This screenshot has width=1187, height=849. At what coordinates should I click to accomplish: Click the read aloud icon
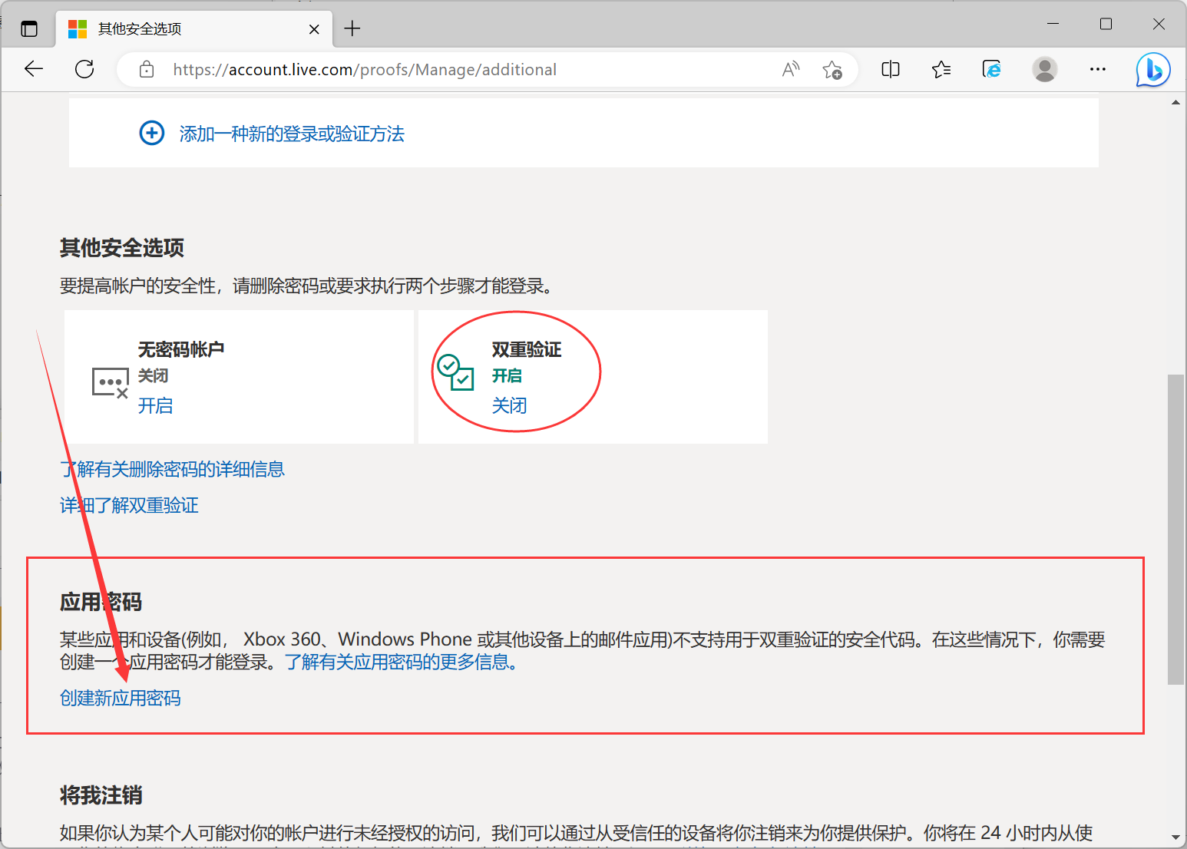[x=791, y=70]
